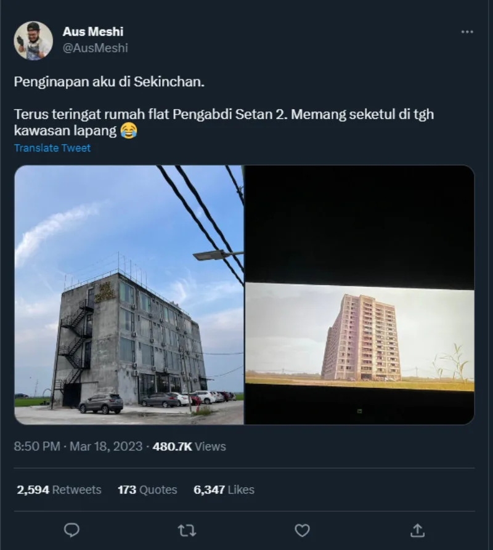Click the Translate Tweet link
Image resolution: width=493 pixels, height=550 pixels.
pos(52,148)
